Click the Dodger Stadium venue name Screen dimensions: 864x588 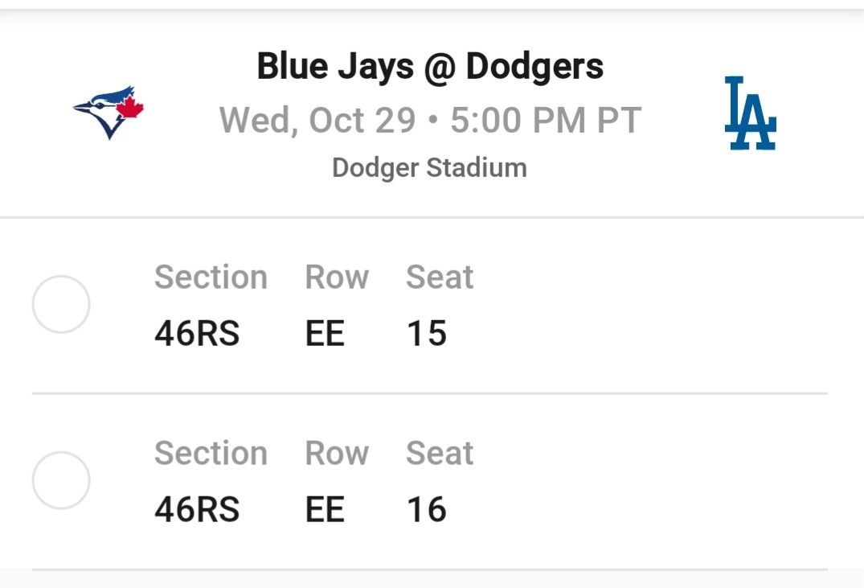(429, 169)
